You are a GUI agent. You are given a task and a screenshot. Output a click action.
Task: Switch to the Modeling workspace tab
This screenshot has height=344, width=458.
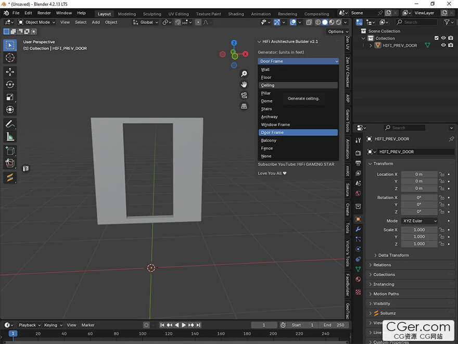(x=126, y=14)
